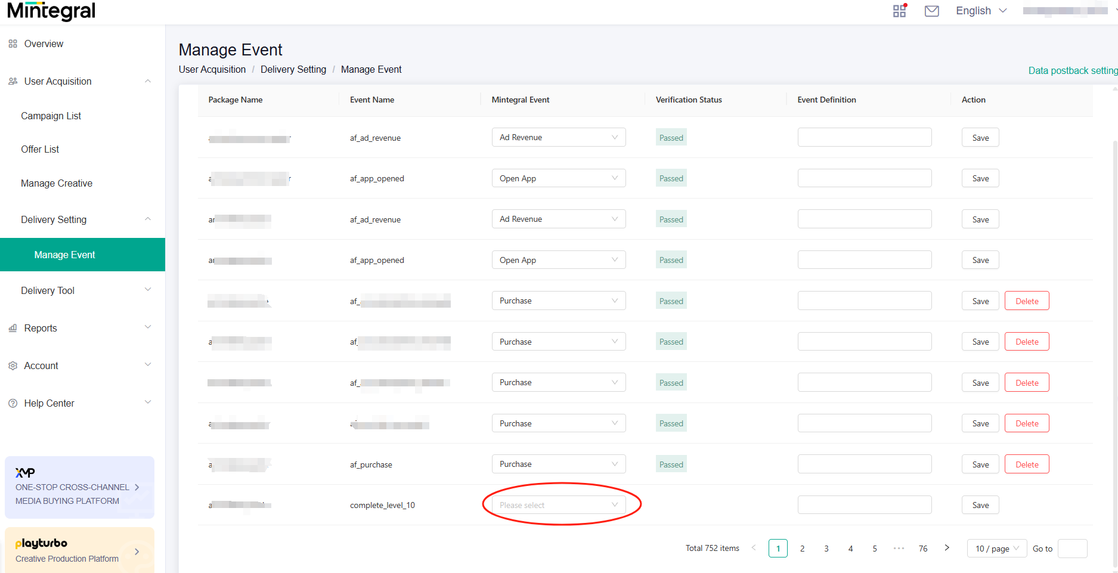Open the XMP cross-channel platform banner
The height and width of the screenshot is (573, 1118).
point(79,487)
